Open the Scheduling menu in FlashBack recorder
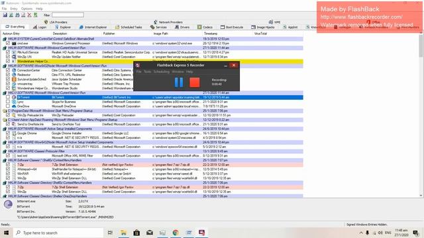The width and height of the screenshot is (424, 238). pyautogui.click(x=162, y=72)
